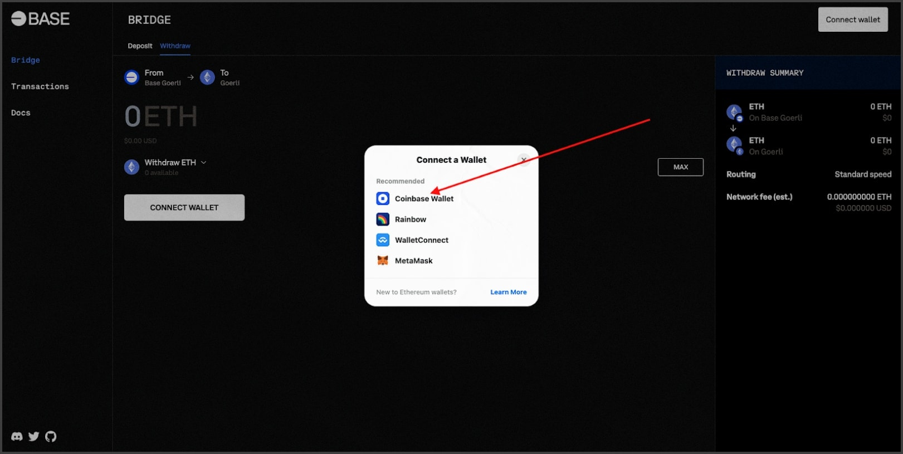Image resolution: width=903 pixels, height=454 pixels.
Task: Click the Goerli To network icon
Action: click(x=207, y=77)
